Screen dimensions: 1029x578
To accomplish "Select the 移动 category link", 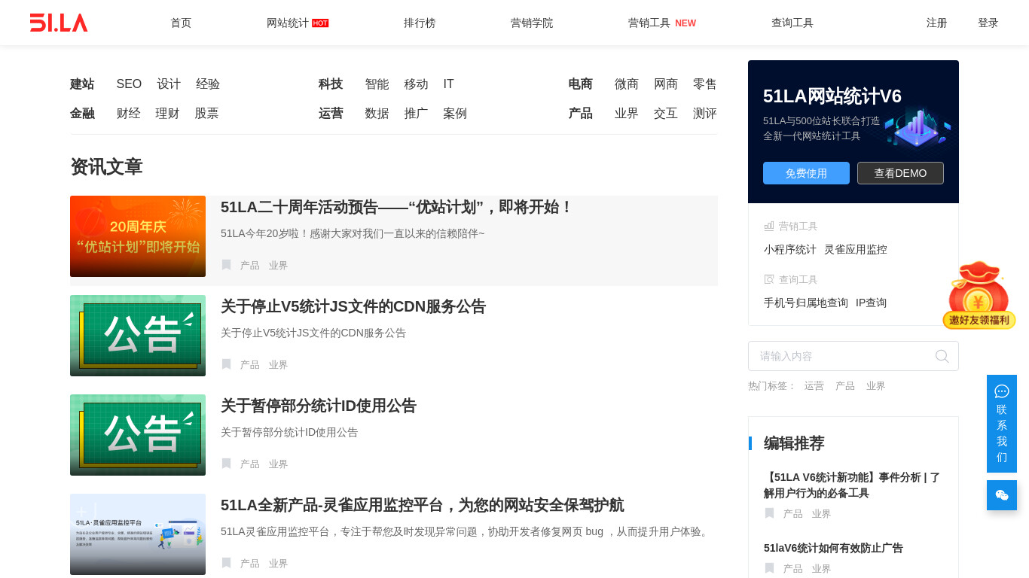I will coord(416,84).
